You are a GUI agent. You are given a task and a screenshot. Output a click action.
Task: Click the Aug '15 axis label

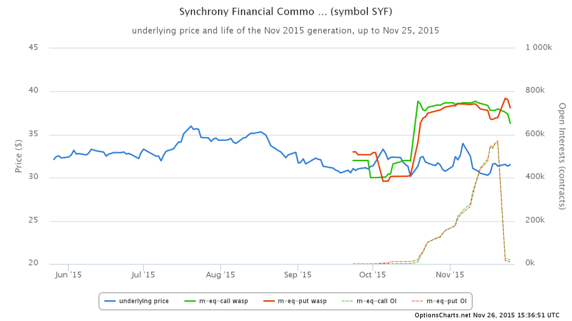click(x=221, y=275)
